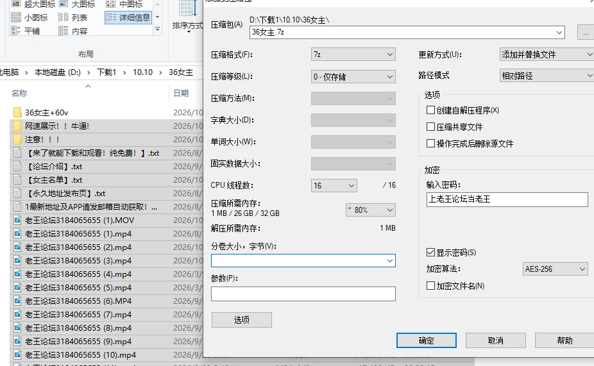Click video icon of 老王论坛3184065655 (10).mp4
Screen dimensions: 594x366
(17, 354)
